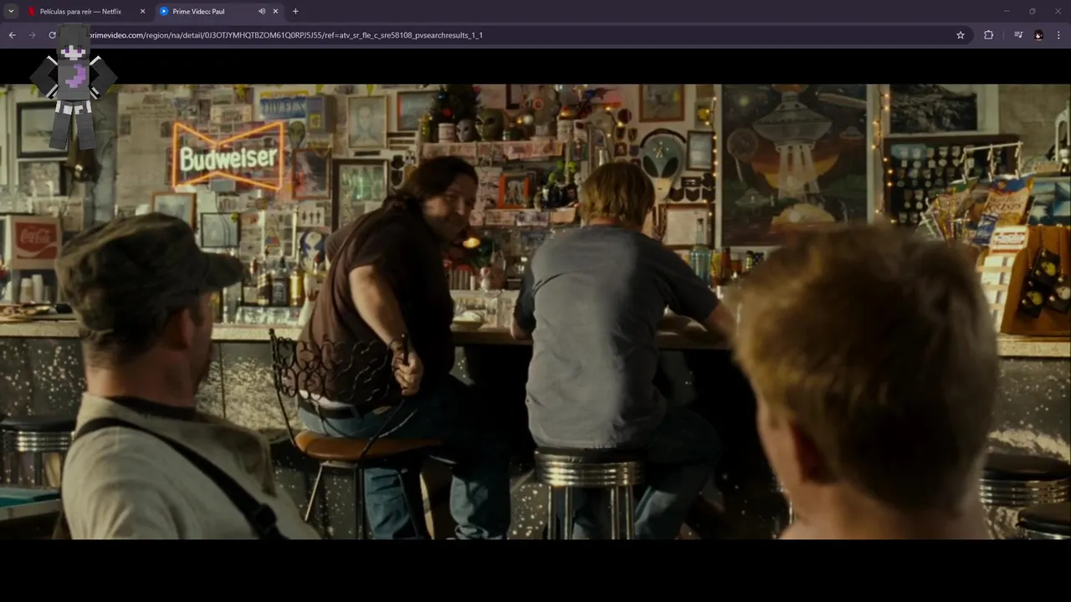
Task: Mute the Prime Video tab audio icon
Action: (262, 12)
